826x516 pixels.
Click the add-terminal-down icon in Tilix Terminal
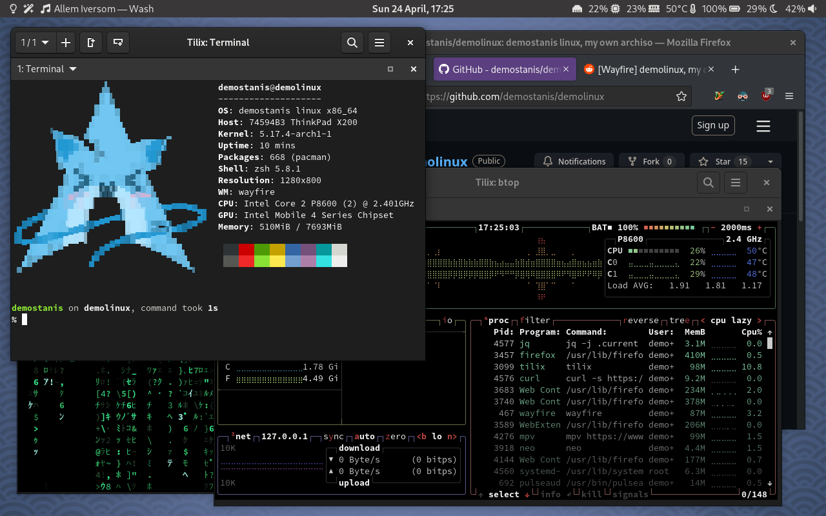(118, 43)
